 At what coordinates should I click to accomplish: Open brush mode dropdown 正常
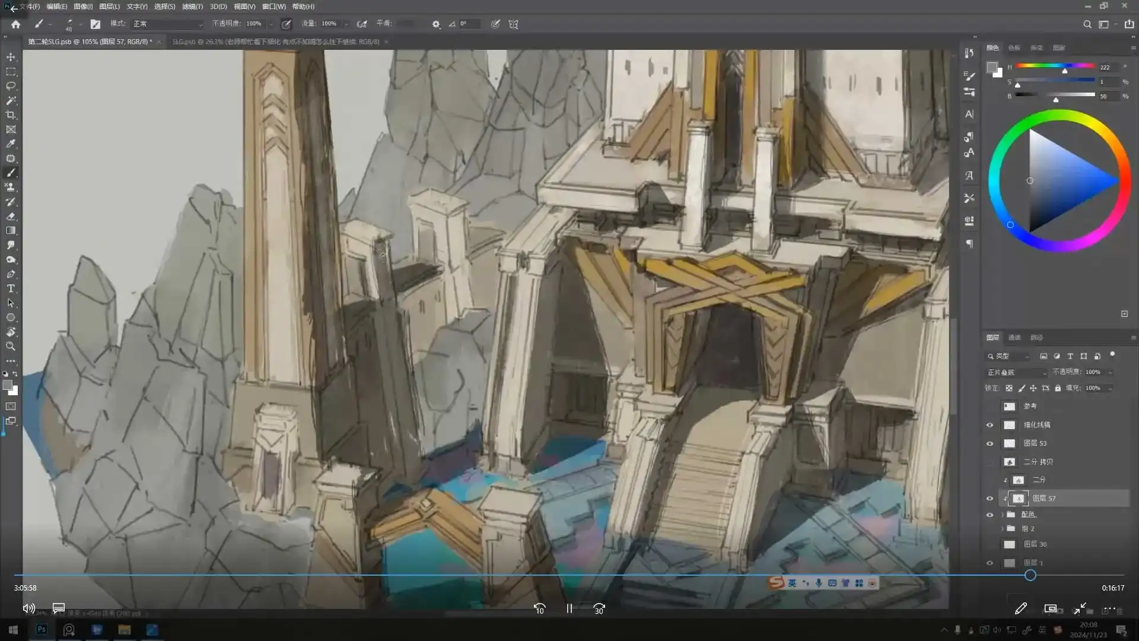(167, 24)
